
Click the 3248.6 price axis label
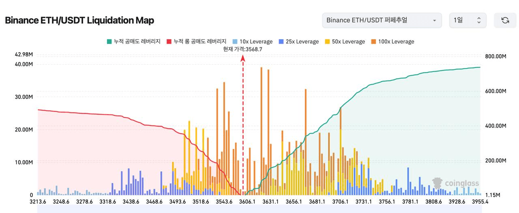[x=61, y=201]
